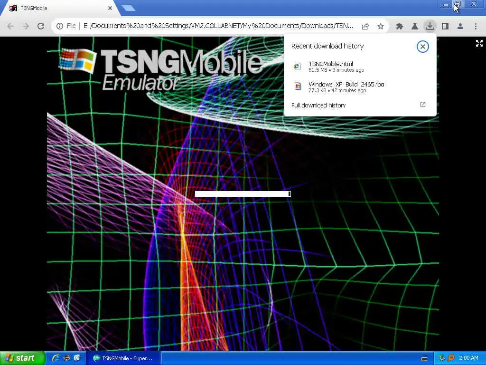Open a new tab

coord(128,8)
